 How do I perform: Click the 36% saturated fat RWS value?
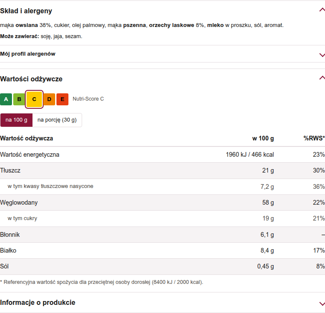[x=319, y=187]
